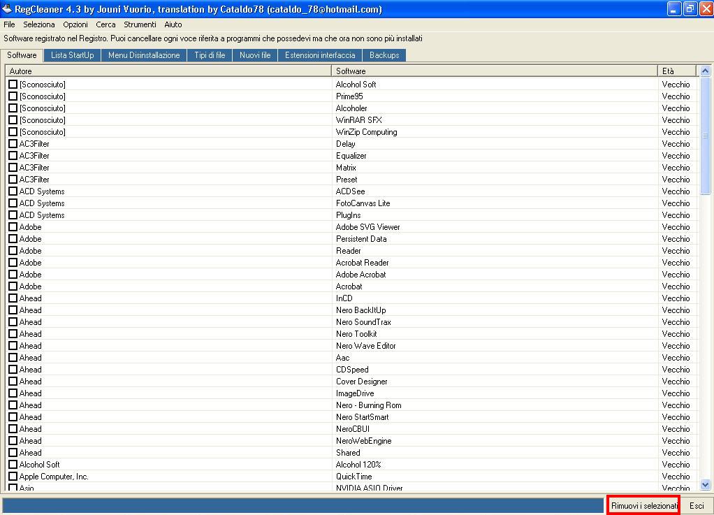The width and height of the screenshot is (714, 515).
Task: Check the Cover Designer row checkbox
Action: pos(13,381)
